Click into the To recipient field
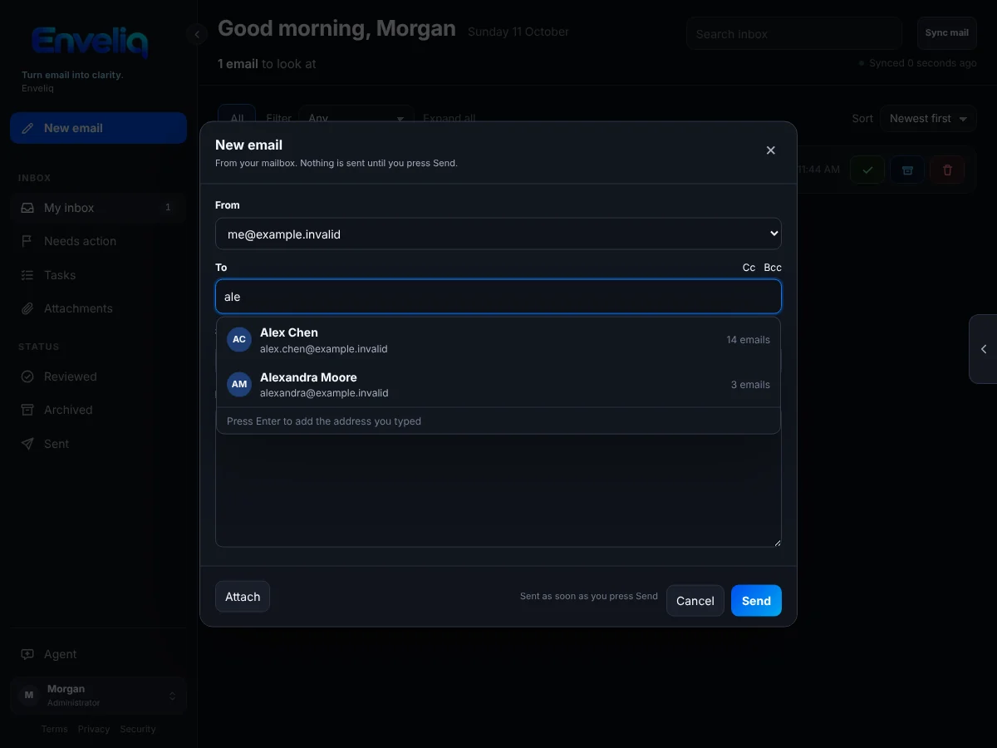Image resolution: width=997 pixels, height=748 pixels. pos(498,297)
